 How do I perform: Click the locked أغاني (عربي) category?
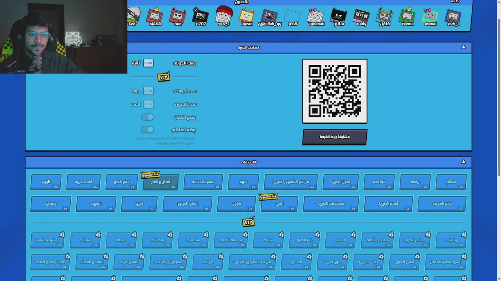[x=368, y=262]
